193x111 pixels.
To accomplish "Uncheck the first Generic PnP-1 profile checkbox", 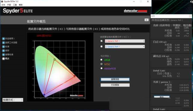I will point(101,41).
